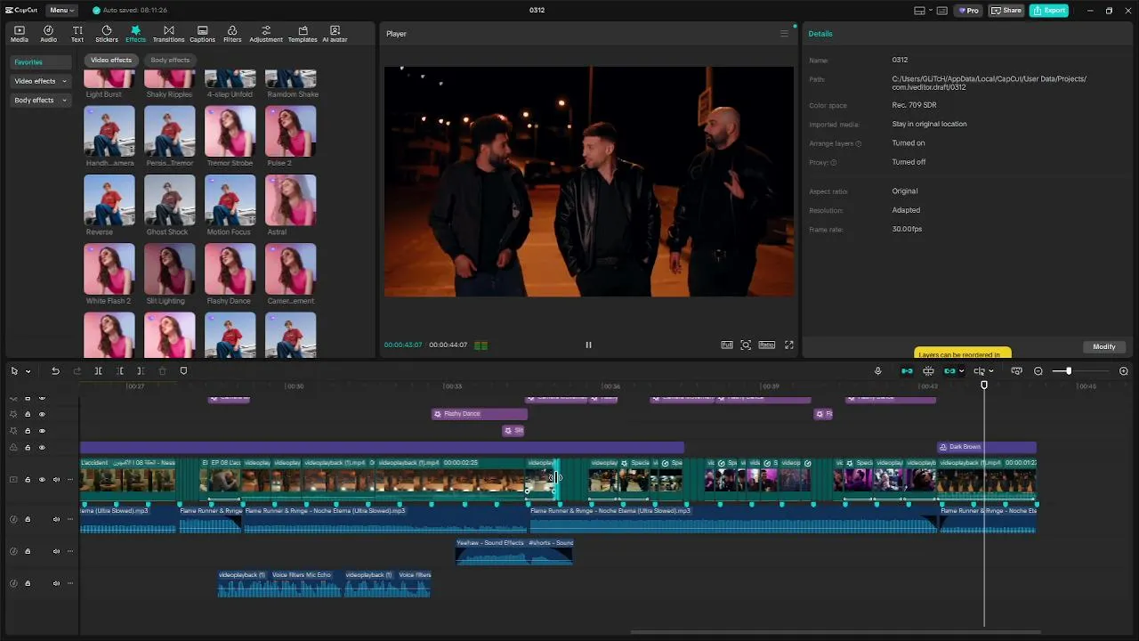Start voiceover recording with microphone icon
The width and height of the screenshot is (1139, 641).
click(x=877, y=371)
